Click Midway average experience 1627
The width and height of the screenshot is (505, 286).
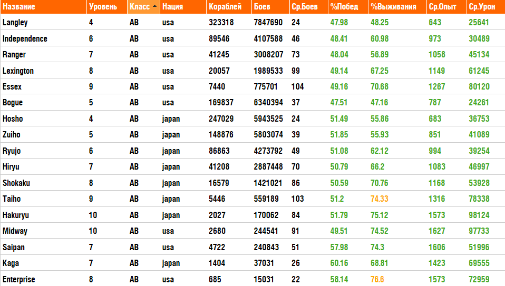click(436, 231)
